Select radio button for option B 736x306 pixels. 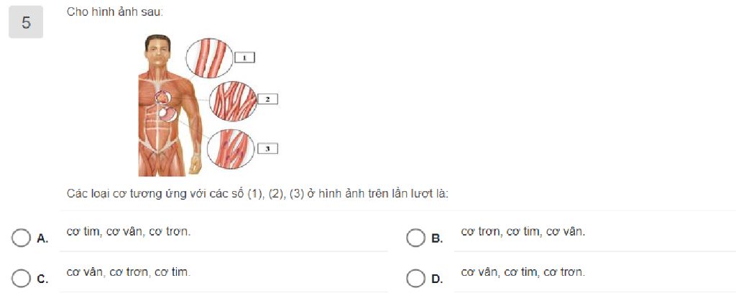click(415, 238)
